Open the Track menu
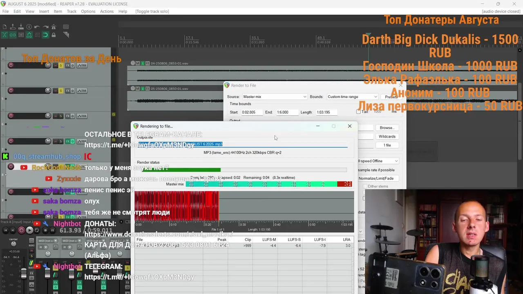Screen dimensions: 523x294 pyautogui.click(x=72, y=11)
